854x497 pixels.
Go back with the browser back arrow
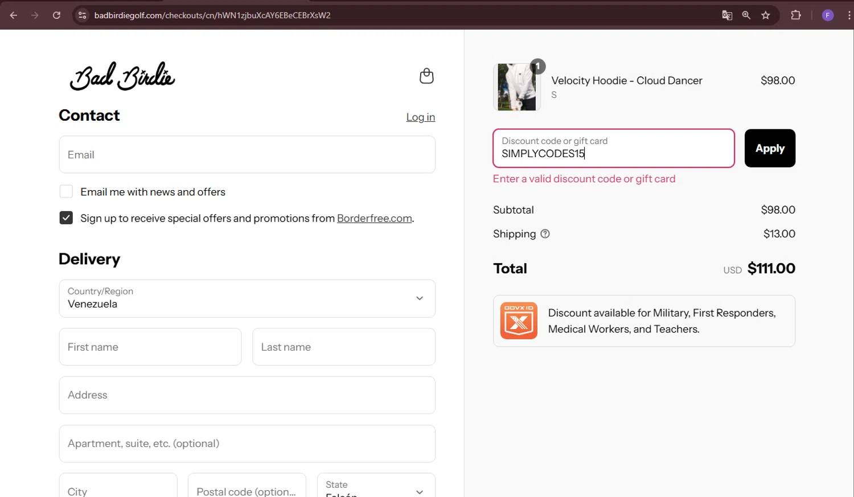[14, 15]
